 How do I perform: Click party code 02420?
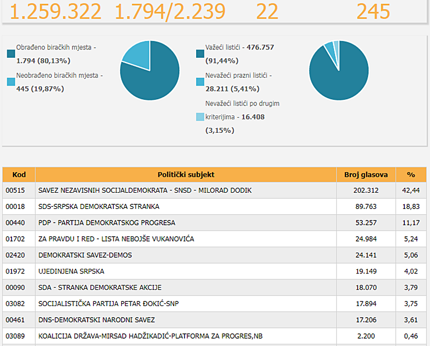coord(15,255)
